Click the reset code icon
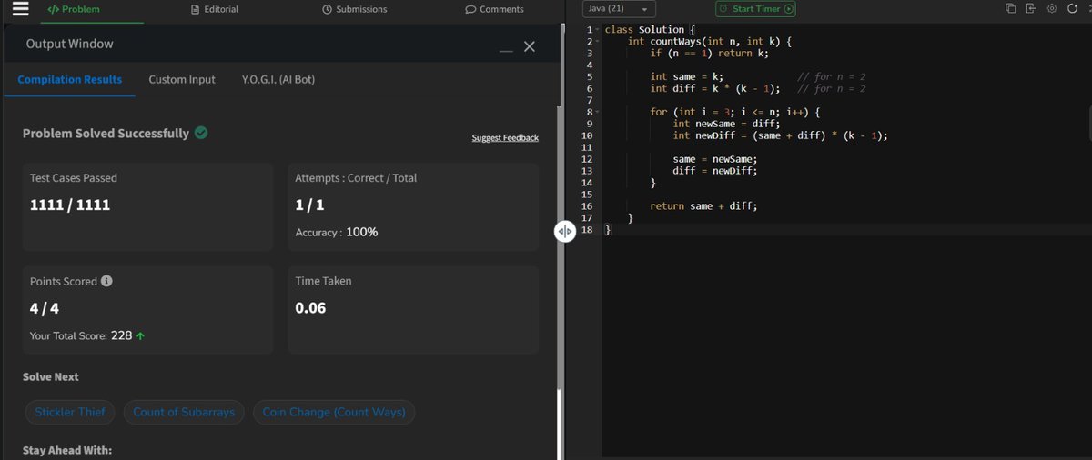 [x=1073, y=9]
